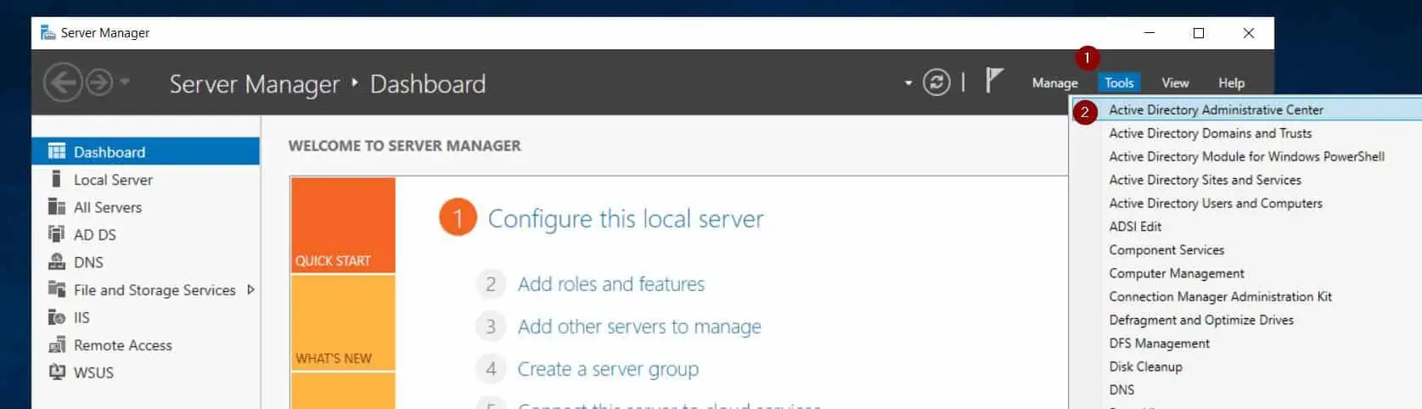Click Create a server group link

[608, 369]
